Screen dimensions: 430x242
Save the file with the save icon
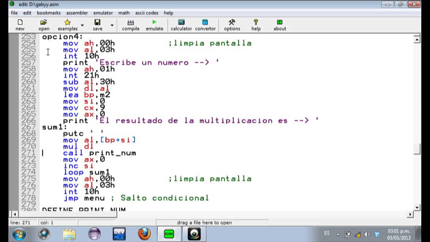(x=97, y=25)
